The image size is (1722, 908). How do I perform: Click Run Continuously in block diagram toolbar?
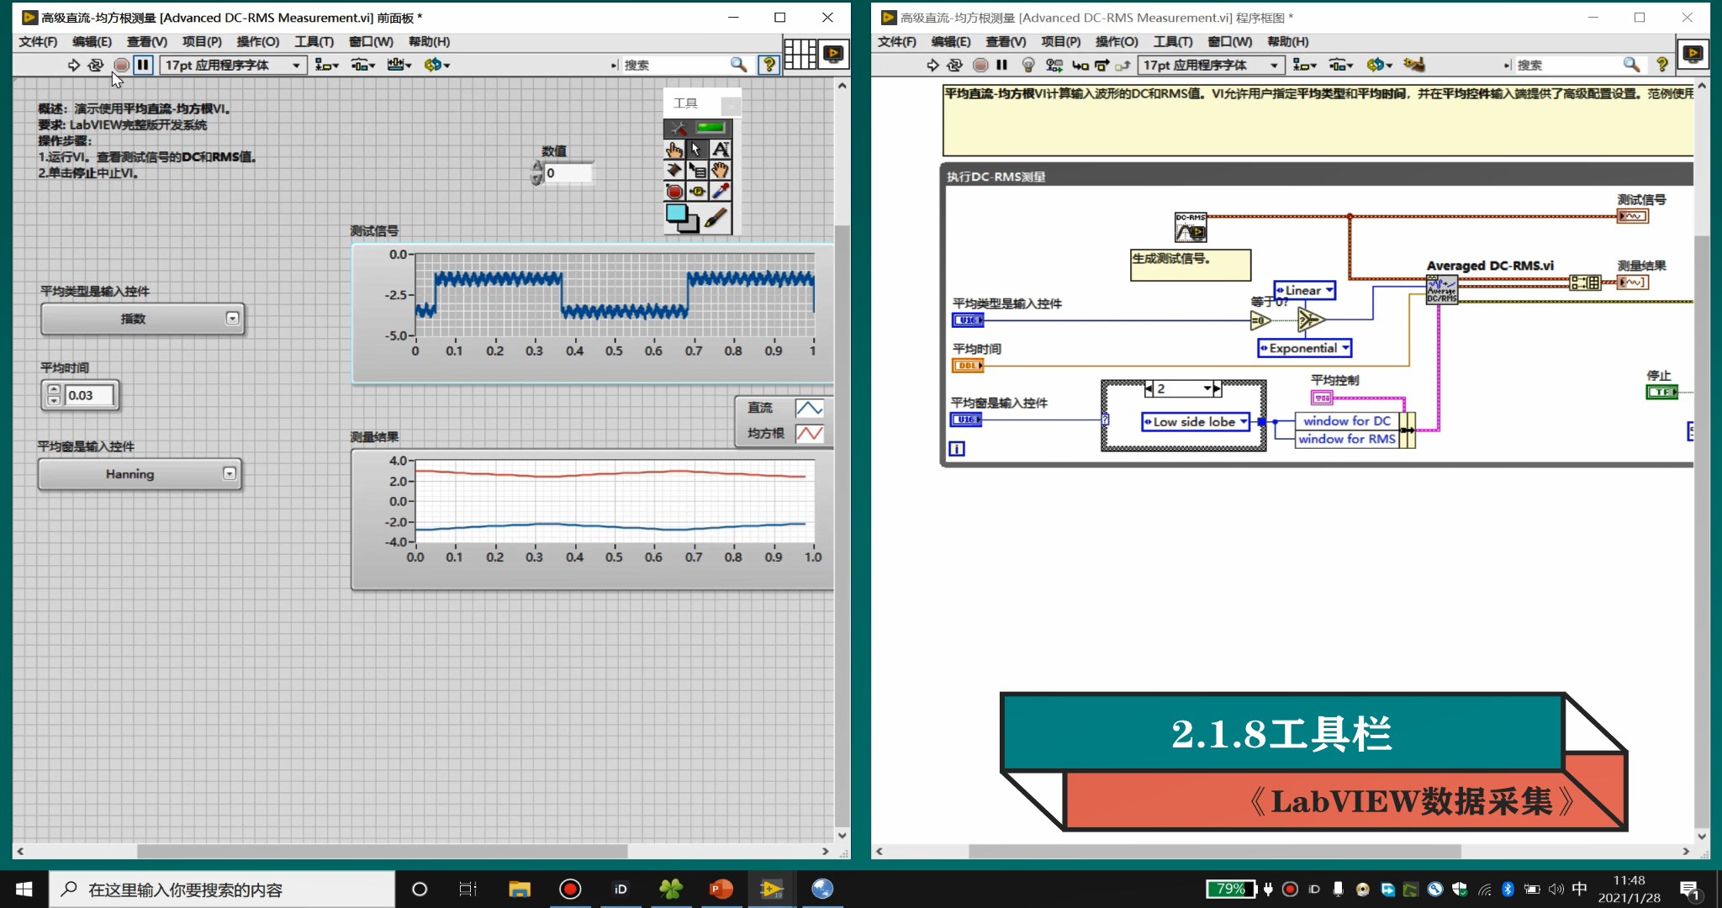pos(954,65)
